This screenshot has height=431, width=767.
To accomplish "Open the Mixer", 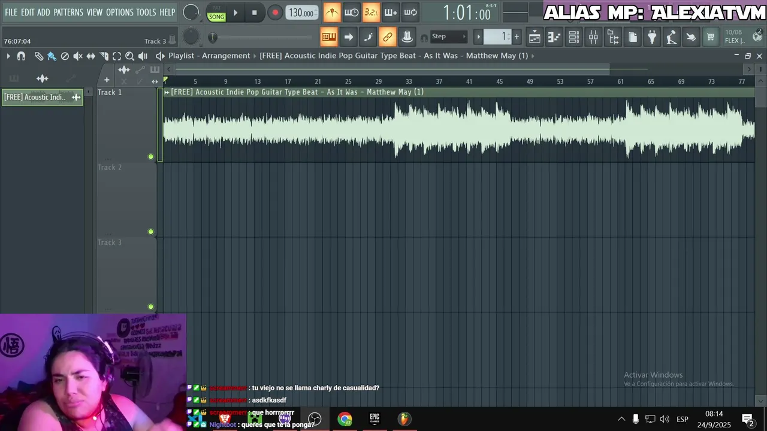I will tap(593, 37).
